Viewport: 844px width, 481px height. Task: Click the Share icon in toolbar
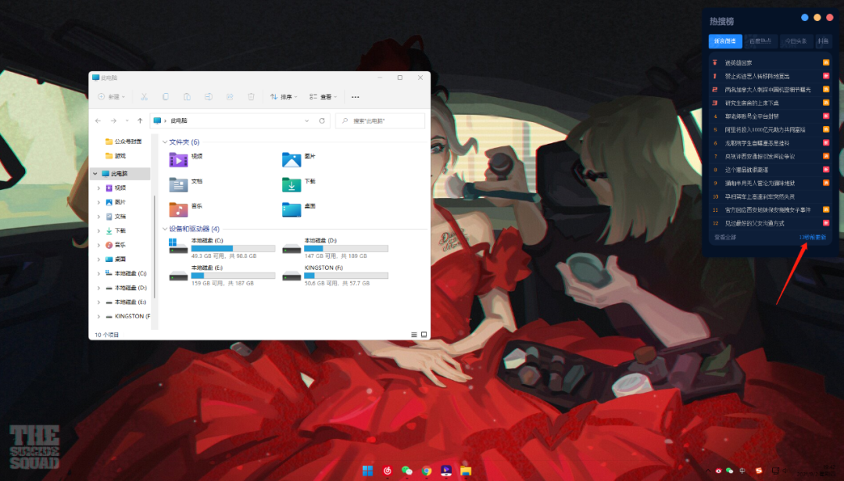[x=230, y=97]
